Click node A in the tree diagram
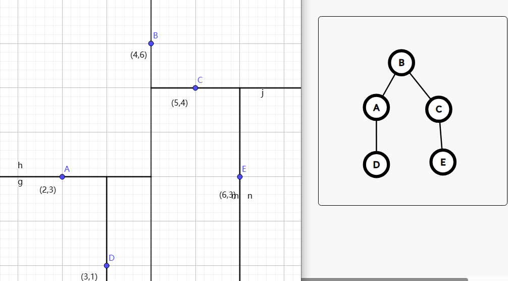Image resolution: width=508 pixels, height=281 pixels. [376, 107]
